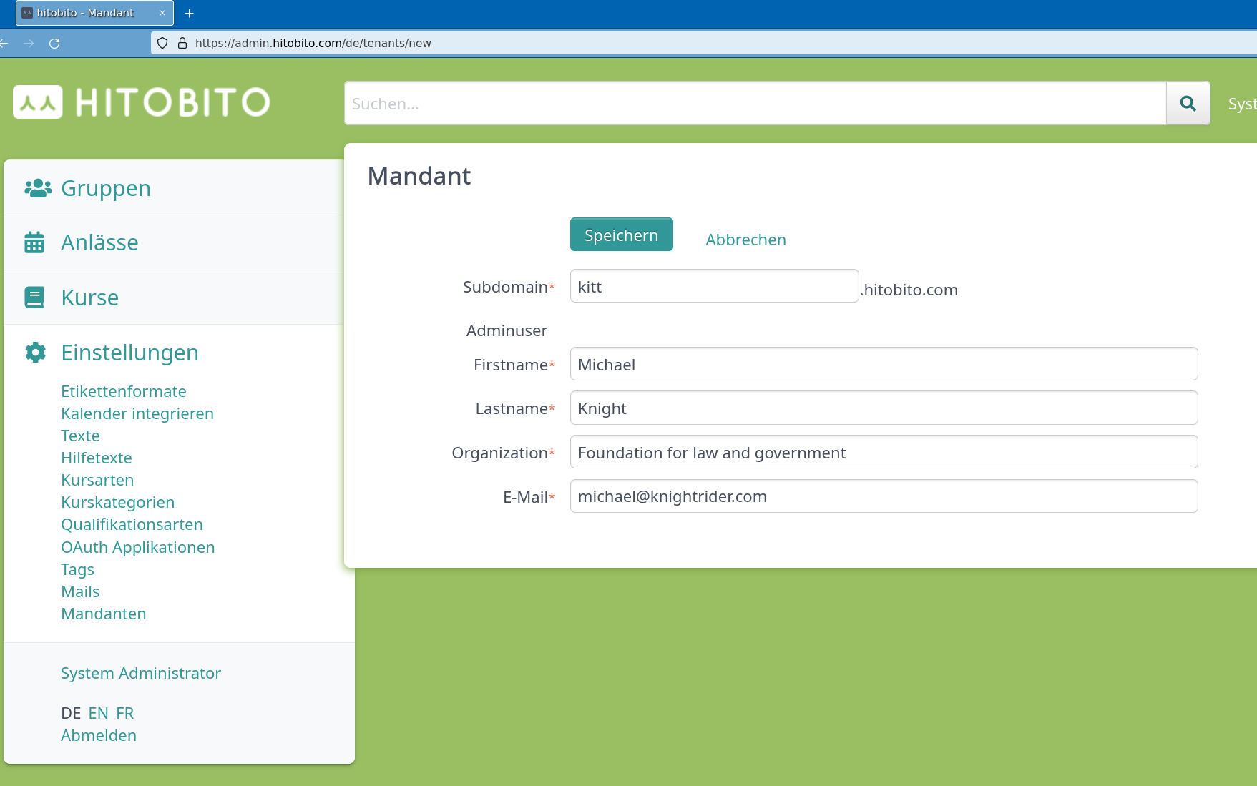The height and width of the screenshot is (786, 1257).
Task: Select the Gruppen people icon
Action: (x=36, y=187)
